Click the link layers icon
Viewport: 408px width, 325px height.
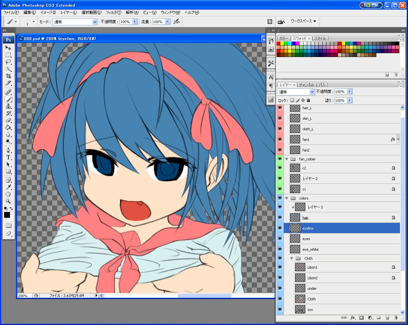[x=344, y=318]
